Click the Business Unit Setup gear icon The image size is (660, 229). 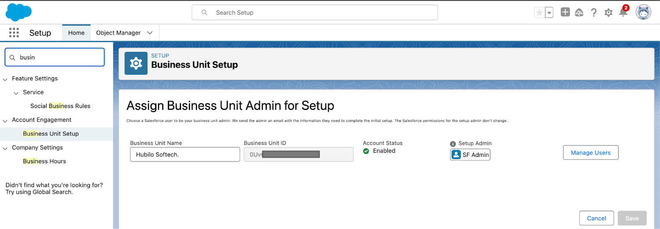point(136,63)
